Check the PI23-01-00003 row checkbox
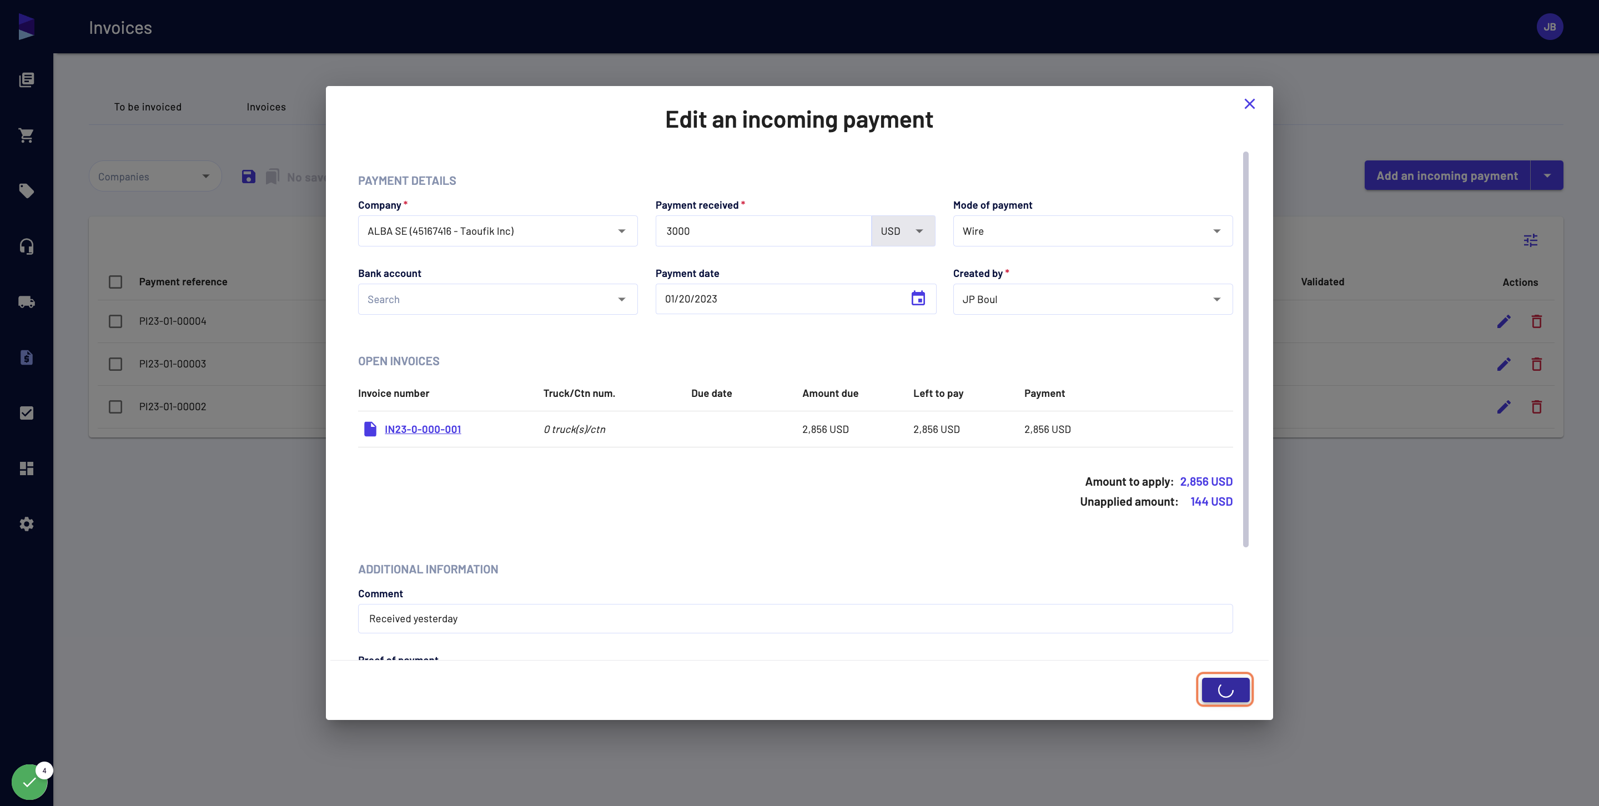This screenshot has height=806, width=1599. pos(115,364)
